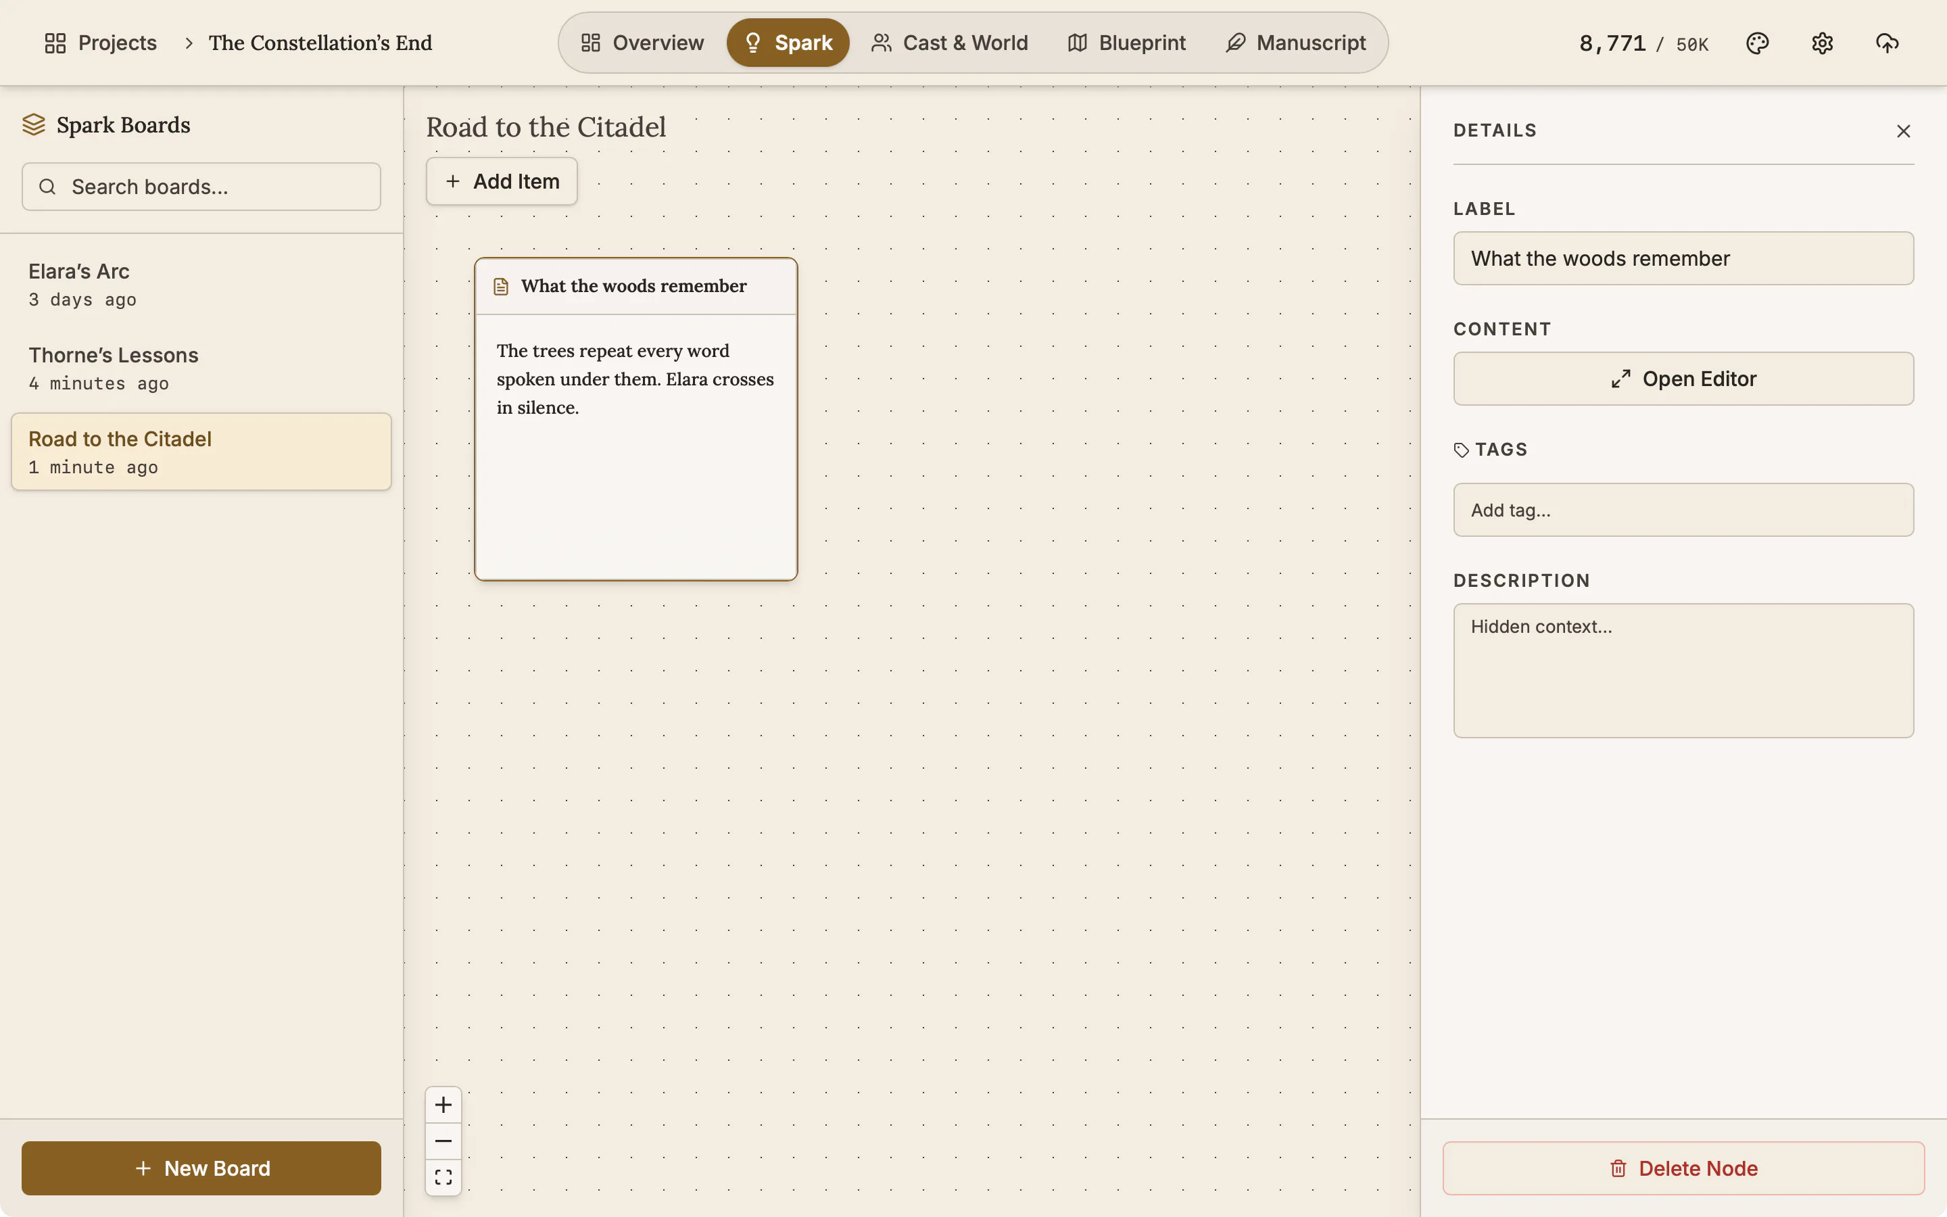Go to the Blueprint tab
The width and height of the screenshot is (1947, 1217).
pyautogui.click(x=1126, y=43)
